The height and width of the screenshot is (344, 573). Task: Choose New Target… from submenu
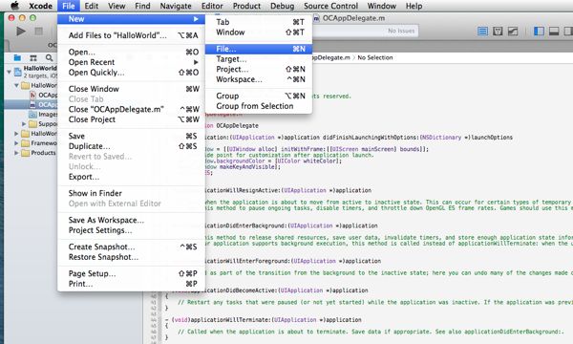point(259,59)
